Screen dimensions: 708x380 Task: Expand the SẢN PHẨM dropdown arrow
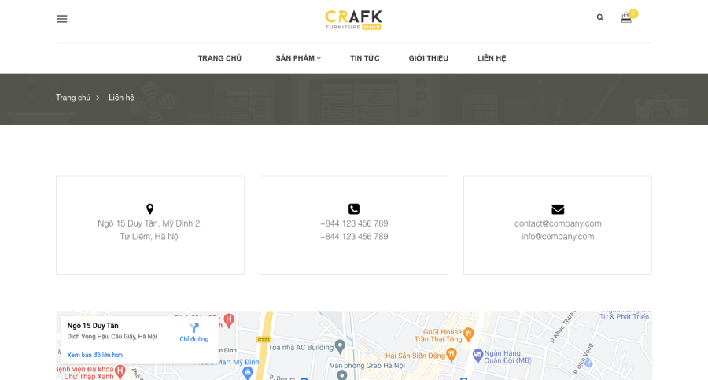319,58
